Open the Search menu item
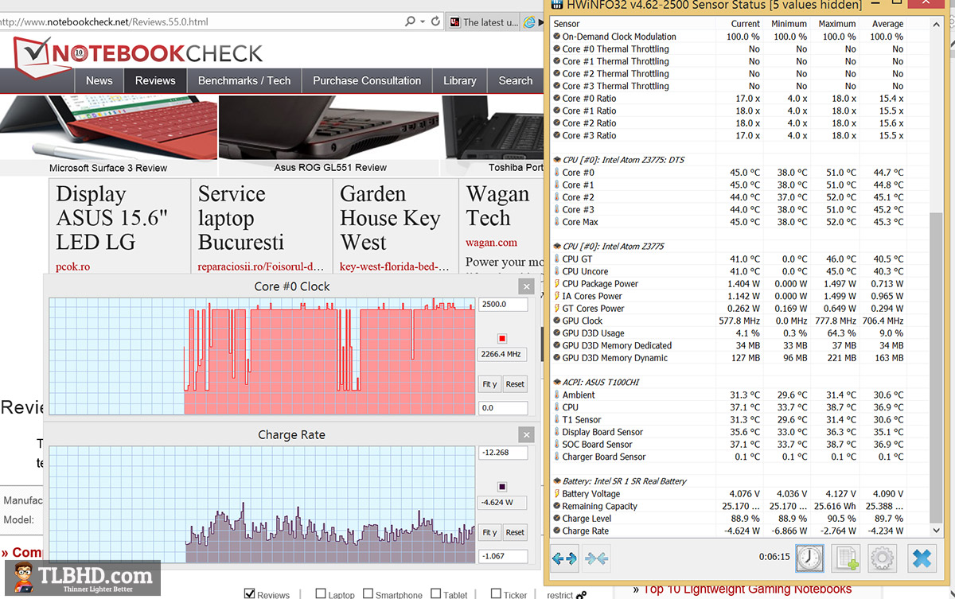This screenshot has width=955, height=599. click(516, 80)
